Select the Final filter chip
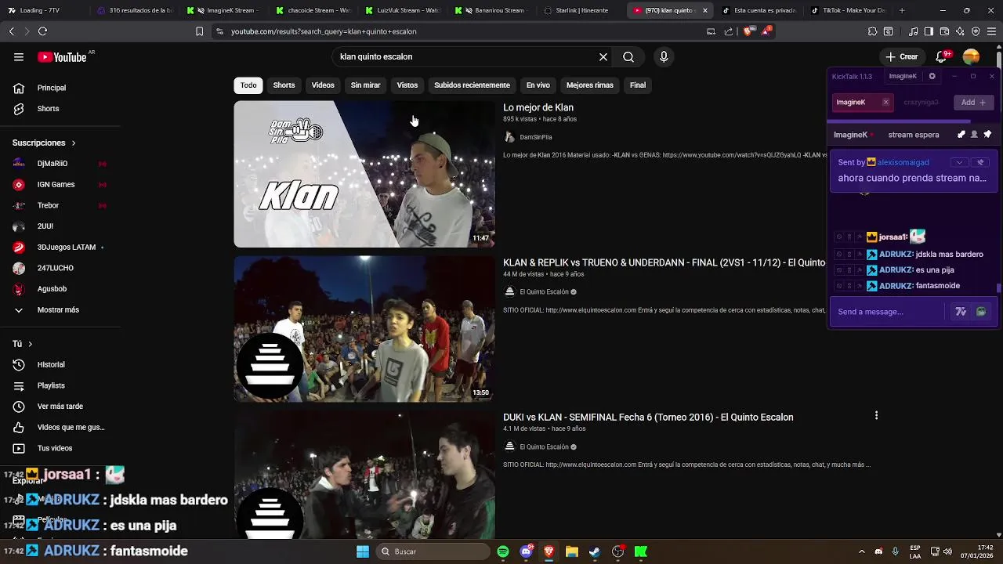Screen dimensions: 1003x564 tap(638, 85)
